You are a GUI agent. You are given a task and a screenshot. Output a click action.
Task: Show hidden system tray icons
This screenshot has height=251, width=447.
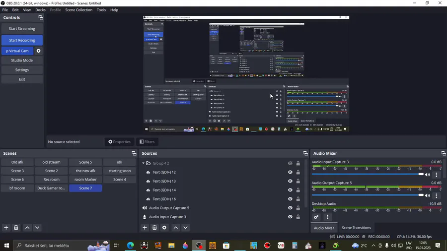(x=373, y=246)
